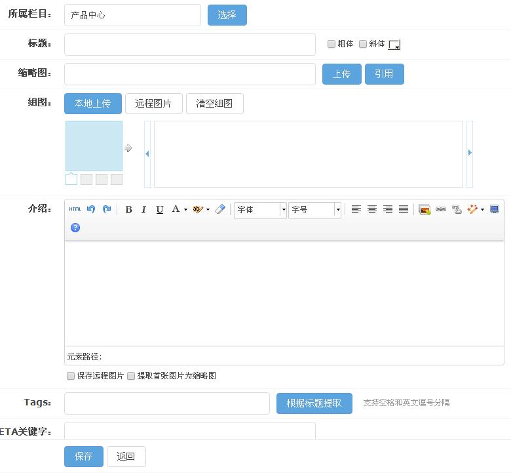Insert a hyperlink with the chain icon

(x=441, y=209)
